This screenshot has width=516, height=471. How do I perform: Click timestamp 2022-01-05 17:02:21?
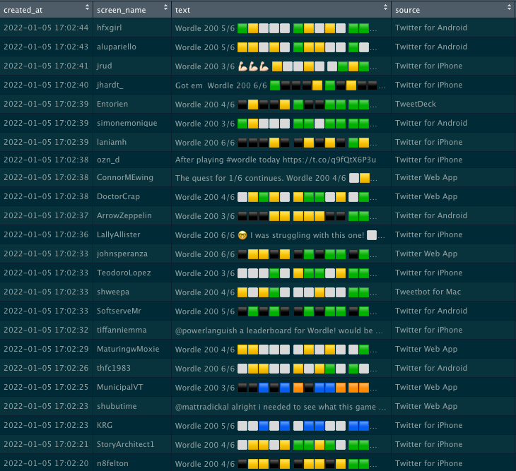click(x=46, y=444)
